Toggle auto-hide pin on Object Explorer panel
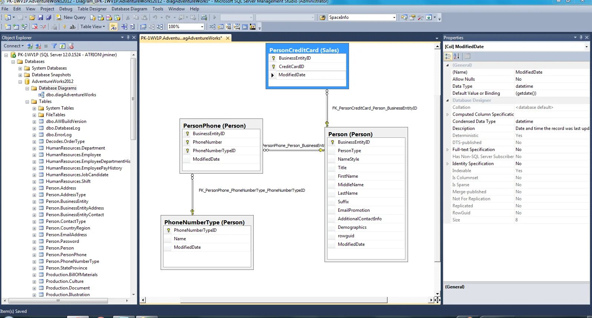Viewport: 592px width, 318px height. pos(128,37)
